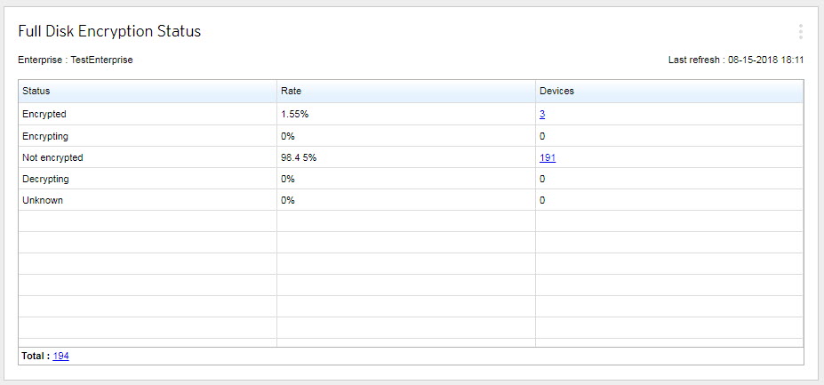The image size is (824, 385).
Task: Click the Devices column header
Action: [556, 91]
